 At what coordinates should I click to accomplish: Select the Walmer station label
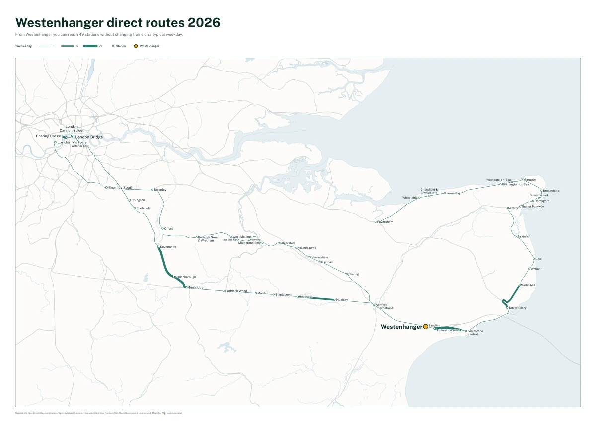tap(536, 269)
